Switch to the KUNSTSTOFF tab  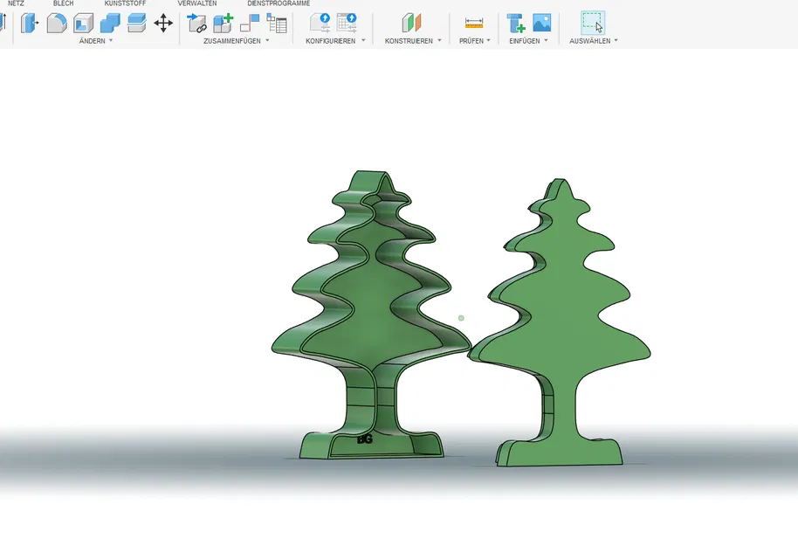point(125,3)
